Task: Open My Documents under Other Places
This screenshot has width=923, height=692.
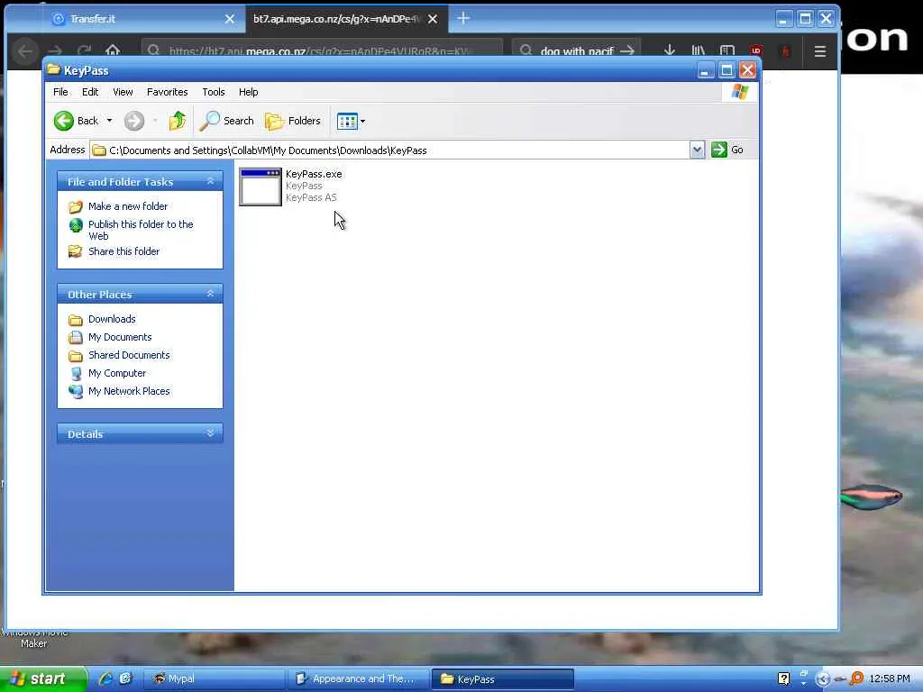Action: coord(120,337)
